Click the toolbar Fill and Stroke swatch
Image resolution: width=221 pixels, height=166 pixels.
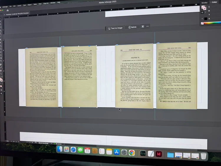click(1, 80)
